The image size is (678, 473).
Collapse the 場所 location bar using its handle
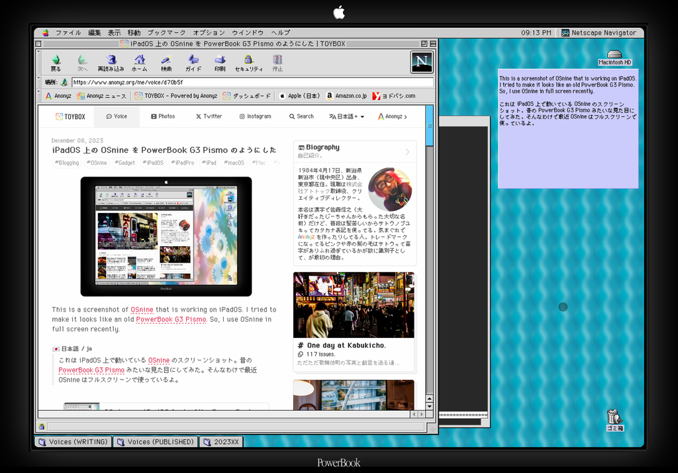click(x=38, y=82)
